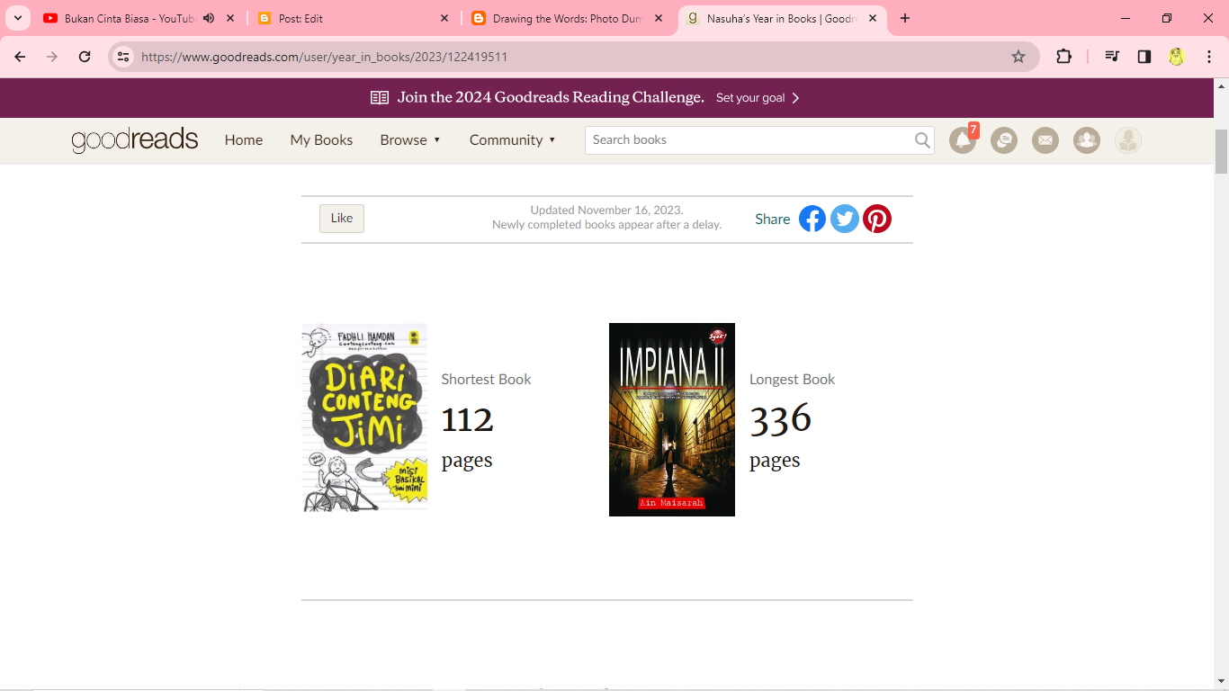Toggle Chrome side panel icon
The height and width of the screenshot is (691, 1229).
pyautogui.click(x=1144, y=57)
